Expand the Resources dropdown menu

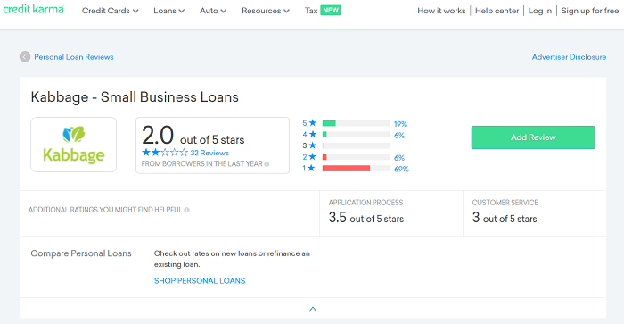click(x=266, y=11)
